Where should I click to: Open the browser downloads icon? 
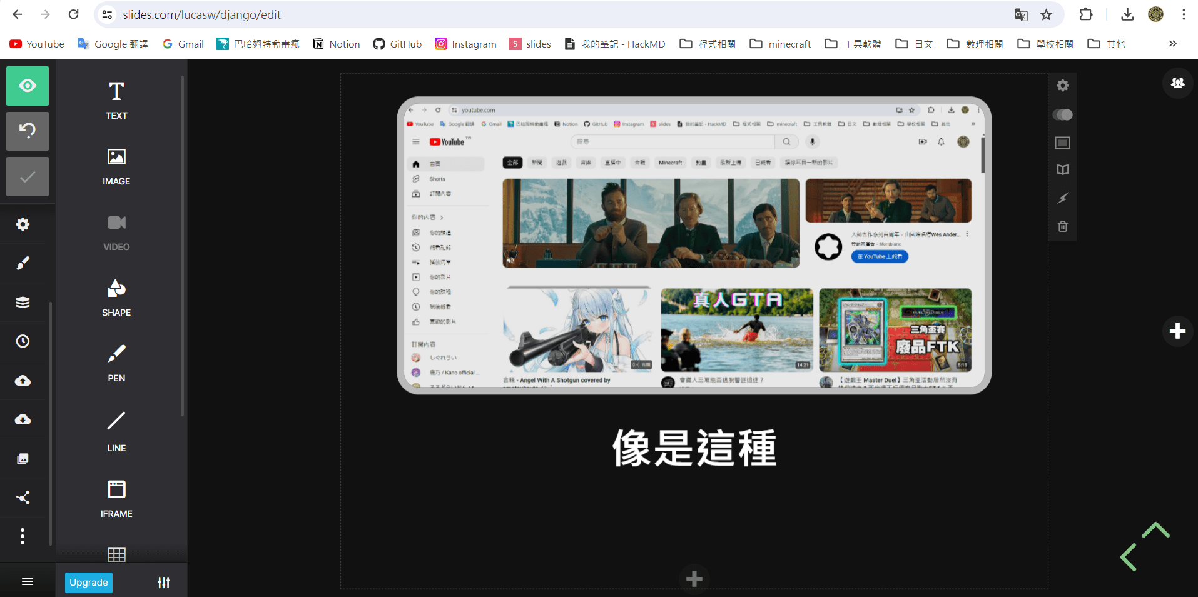[x=1127, y=14]
